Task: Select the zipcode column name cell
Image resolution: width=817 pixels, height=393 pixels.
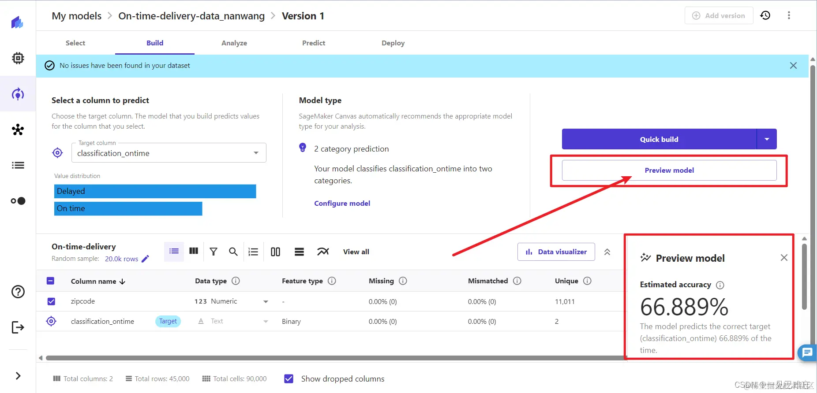Action: click(83, 301)
